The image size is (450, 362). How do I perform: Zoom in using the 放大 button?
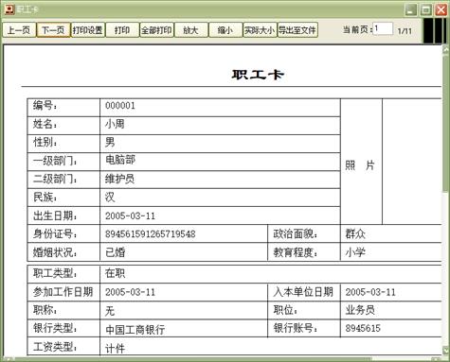click(191, 30)
